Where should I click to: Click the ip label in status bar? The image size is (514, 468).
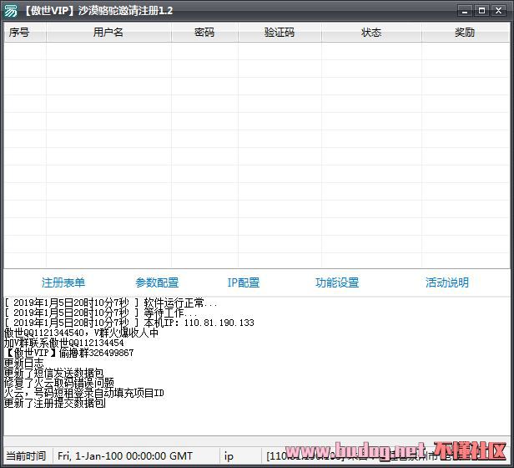pyautogui.click(x=229, y=456)
